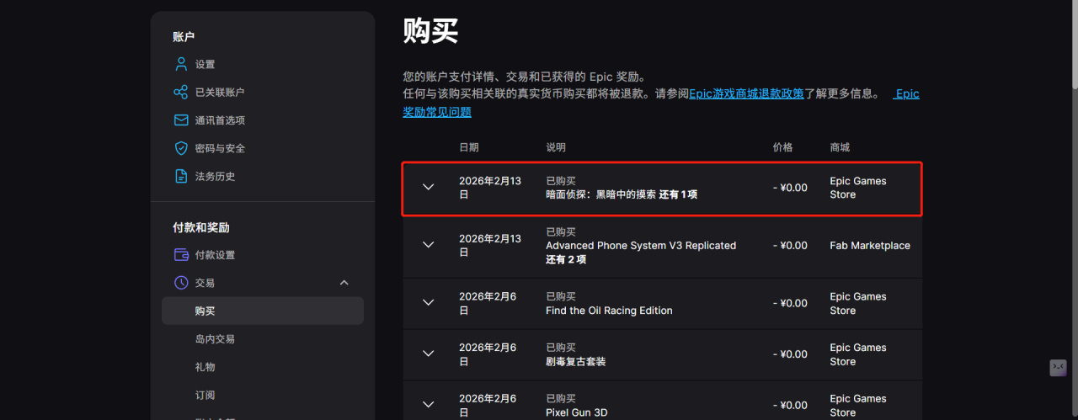
Task: Collapse the 交易 section chevron
Action: [x=344, y=283]
